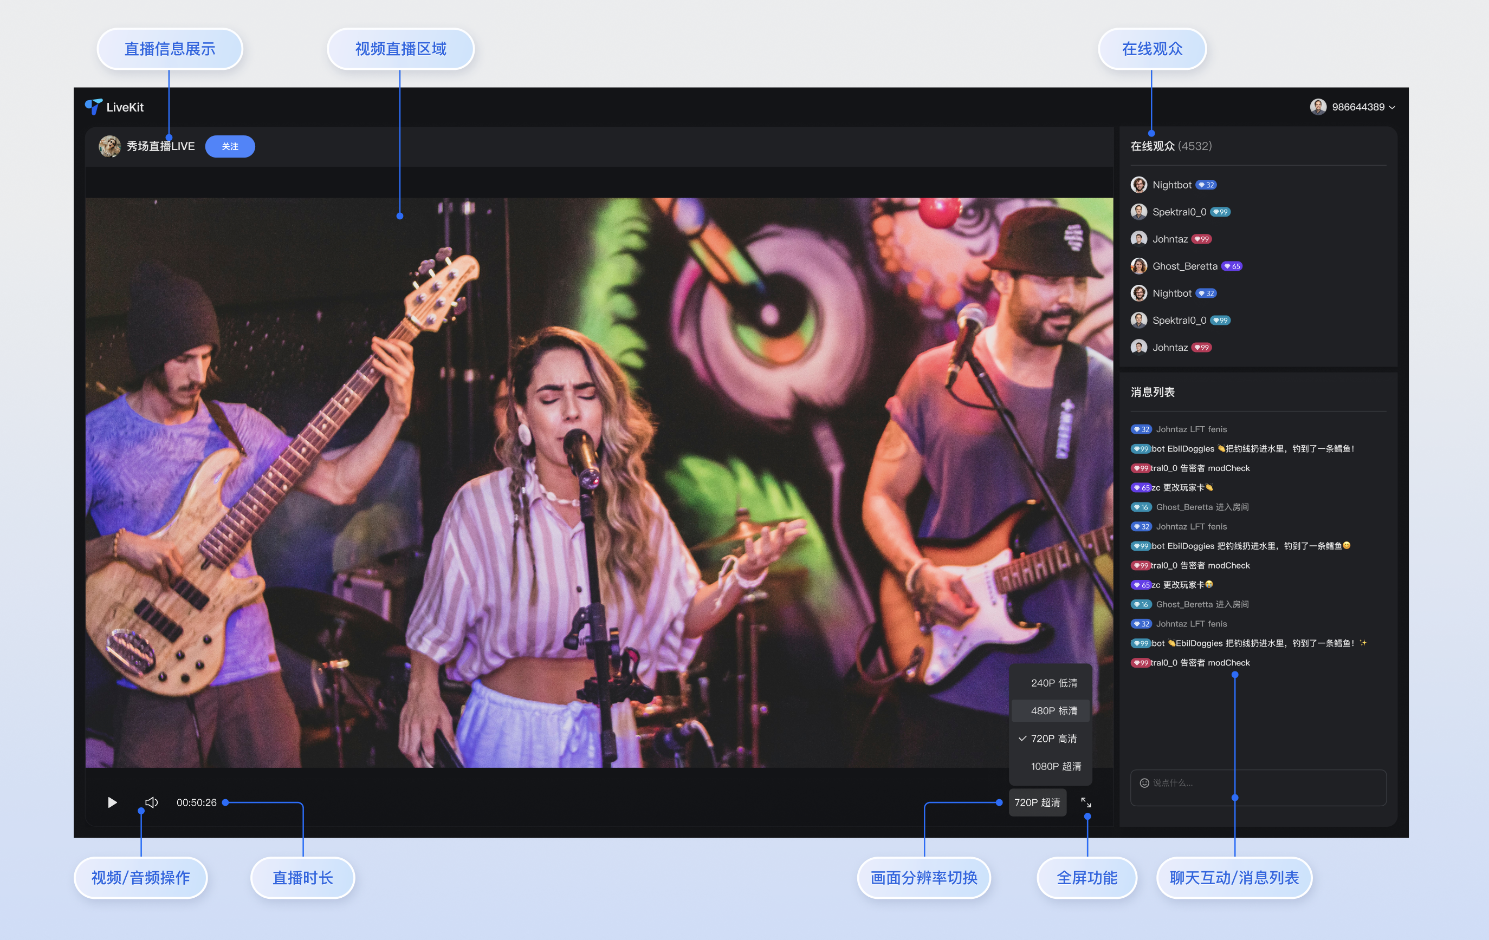Click the first Nightbot viewer avatar
This screenshot has height=940, width=1489.
pyautogui.click(x=1138, y=185)
